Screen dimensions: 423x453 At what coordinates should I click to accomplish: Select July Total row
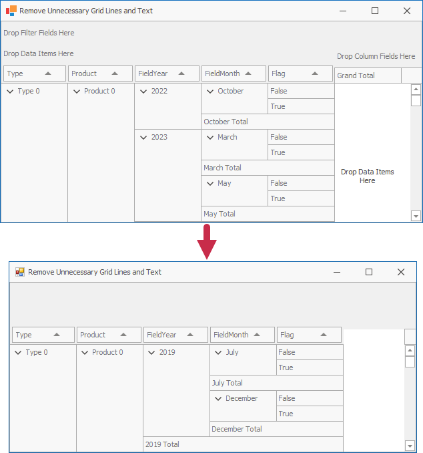(x=276, y=383)
